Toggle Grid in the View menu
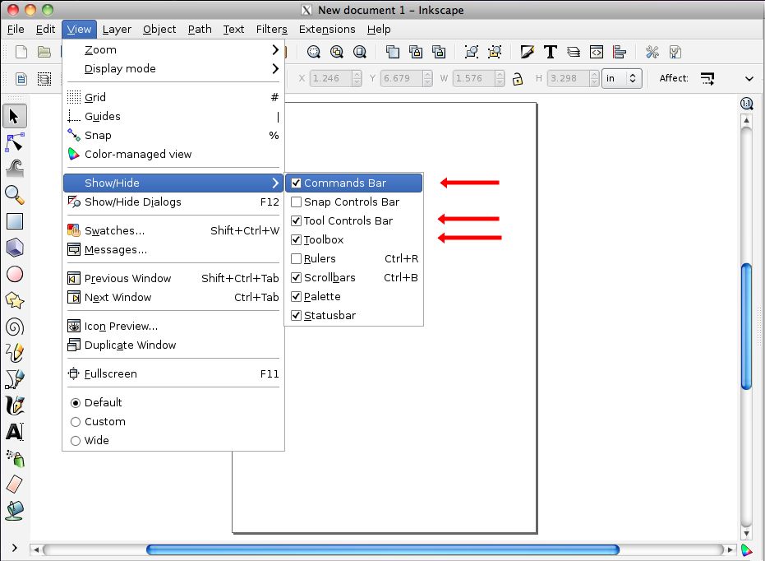The width and height of the screenshot is (765, 561). pyautogui.click(x=173, y=98)
